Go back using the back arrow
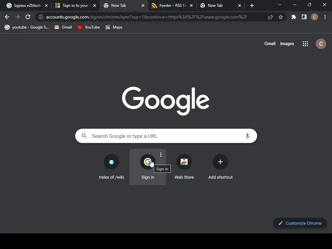 click(7, 17)
